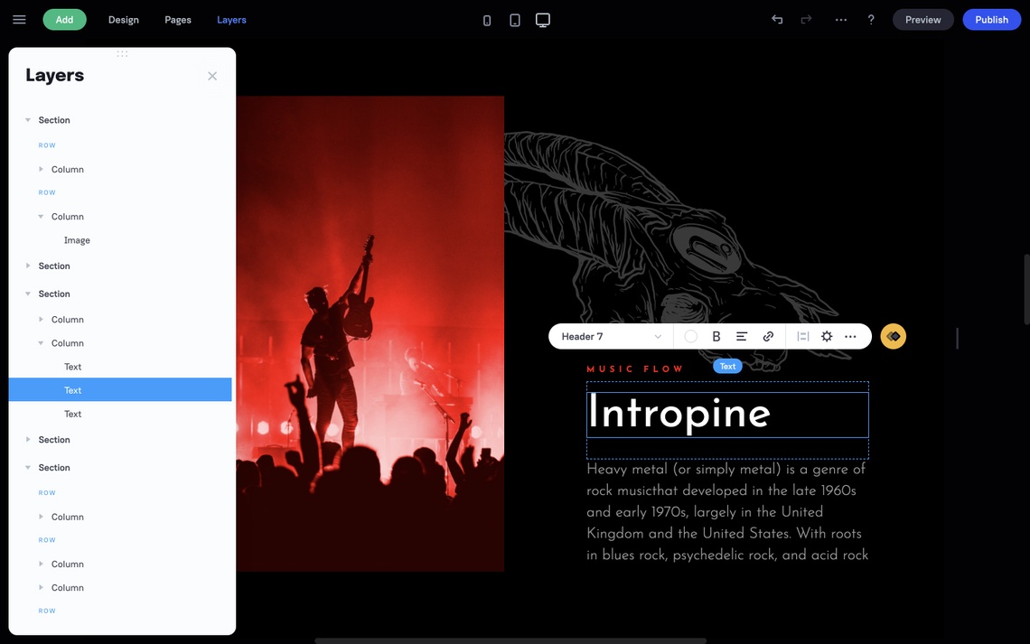
Task: Open the hamburger main menu
Action: (x=19, y=20)
